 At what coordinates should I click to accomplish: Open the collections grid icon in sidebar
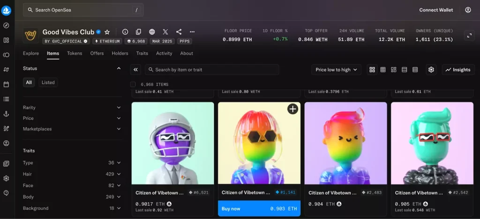[6, 40]
